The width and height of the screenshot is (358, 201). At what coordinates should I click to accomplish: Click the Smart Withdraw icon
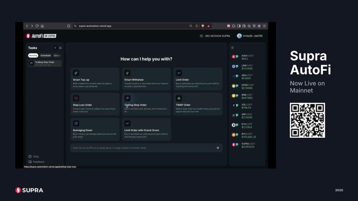coord(128,73)
